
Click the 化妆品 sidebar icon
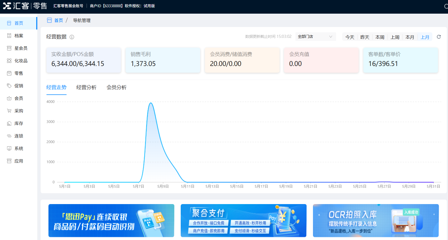9,61
